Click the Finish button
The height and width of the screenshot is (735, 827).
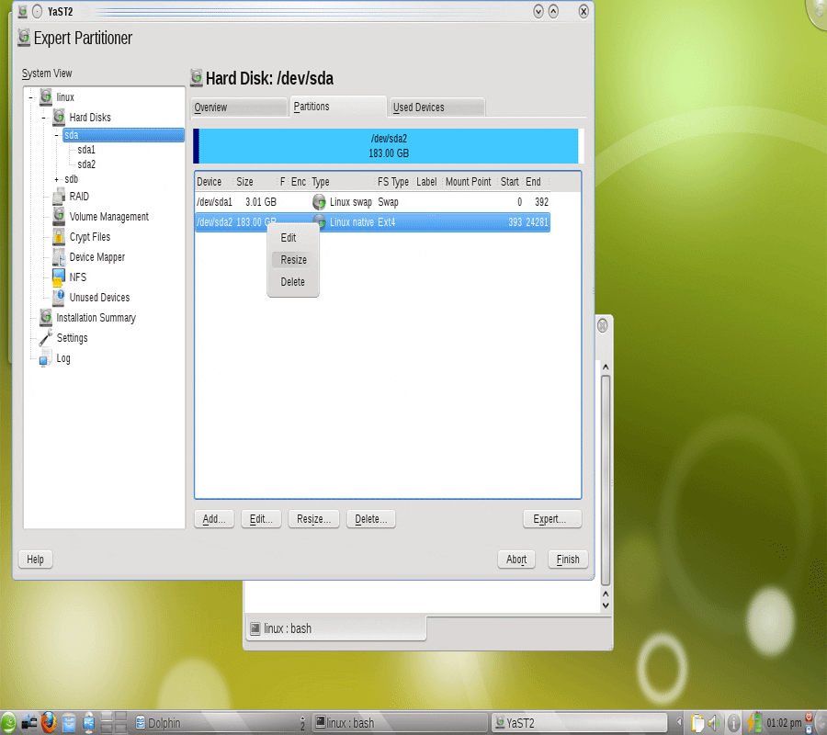tap(568, 559)
